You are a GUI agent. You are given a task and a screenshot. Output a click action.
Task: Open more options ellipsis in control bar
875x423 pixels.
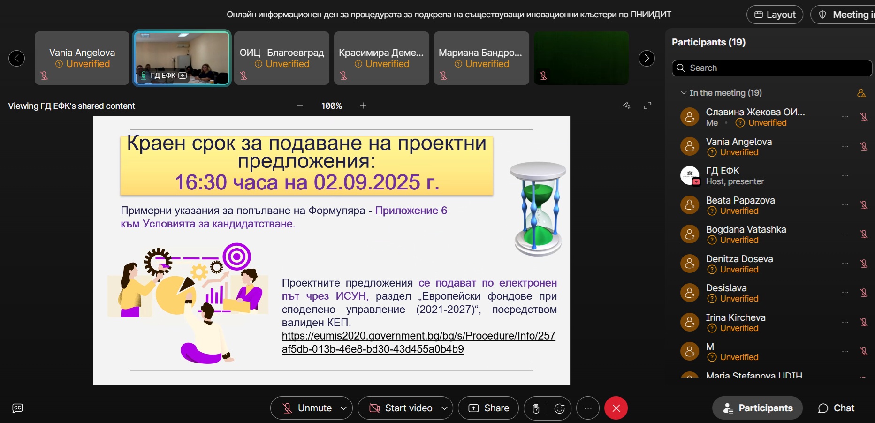pos(588,408)
